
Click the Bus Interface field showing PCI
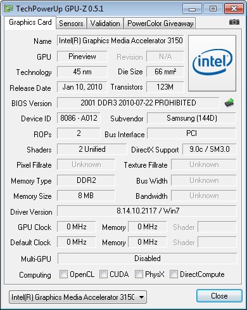pyautogui.click(x=192, y=133)
